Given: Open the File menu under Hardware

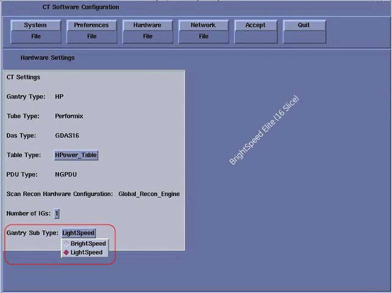Looking at the screenshot, I should pyautogui.click(x=147, y=36).
